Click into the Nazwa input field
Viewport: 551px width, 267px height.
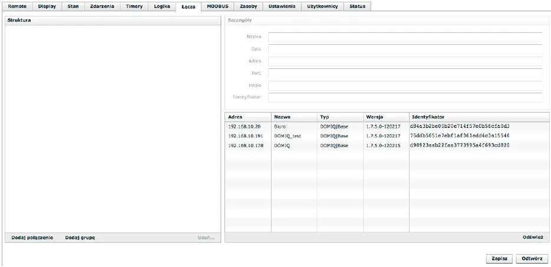coord(405,37)
